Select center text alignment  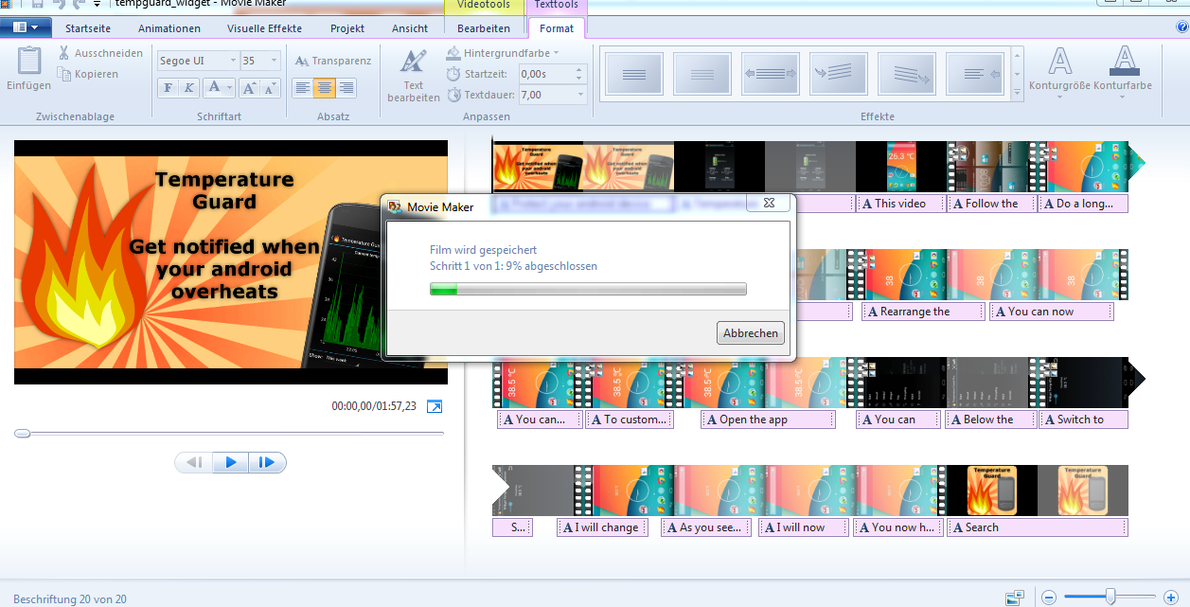pyautogui.click(x=325, y=88)
